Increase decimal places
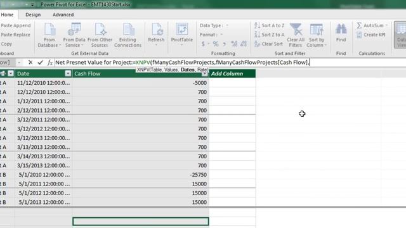 [234, 44]
